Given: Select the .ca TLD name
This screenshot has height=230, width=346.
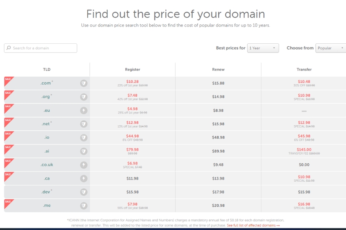Looking at the screenshot, I should coord(47,178).
